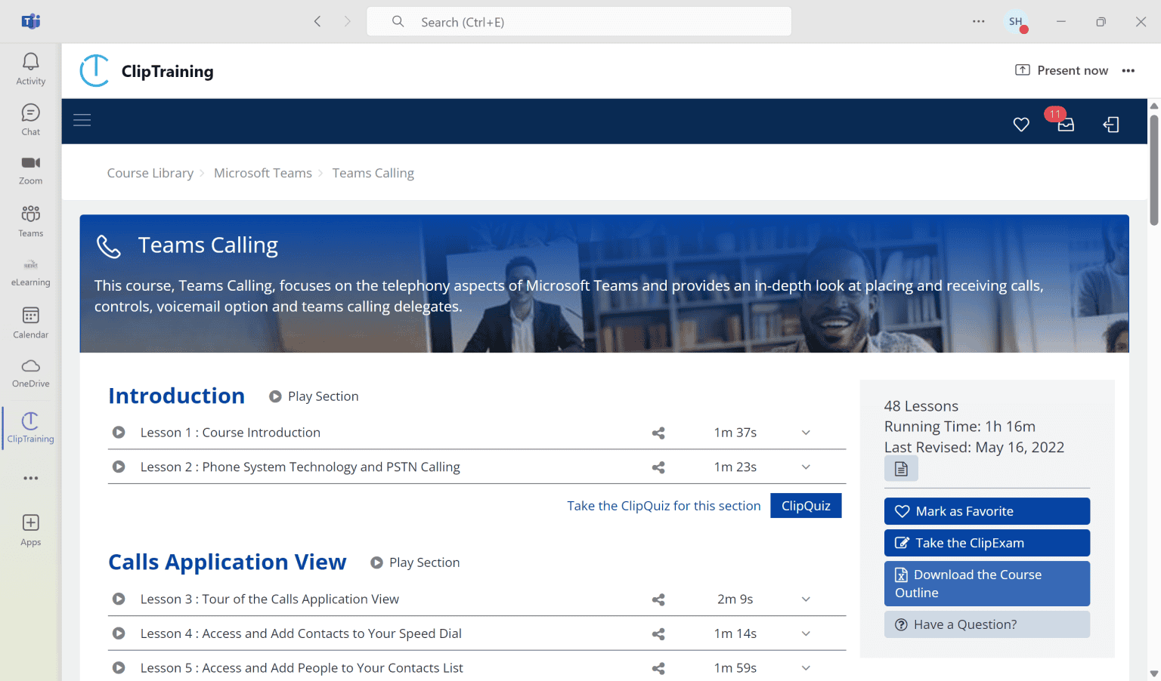Select the Teams icon in the left rail
This screenshot has width=1161, height=681.
pos(30,221)
